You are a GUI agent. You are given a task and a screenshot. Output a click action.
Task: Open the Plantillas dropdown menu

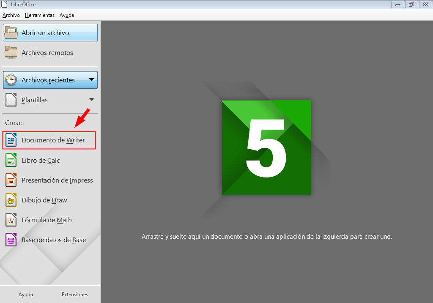pyautogui.click(x=92, y=100)
